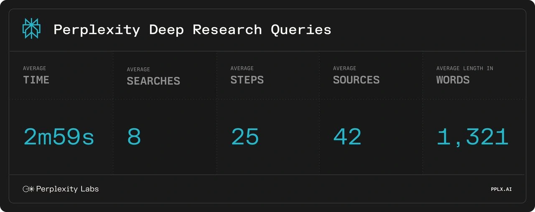Viewport: 535px width, 212px height.
Task: Click the 'AVERAGE LENGTH IN' caption
Action: [464, 68]
